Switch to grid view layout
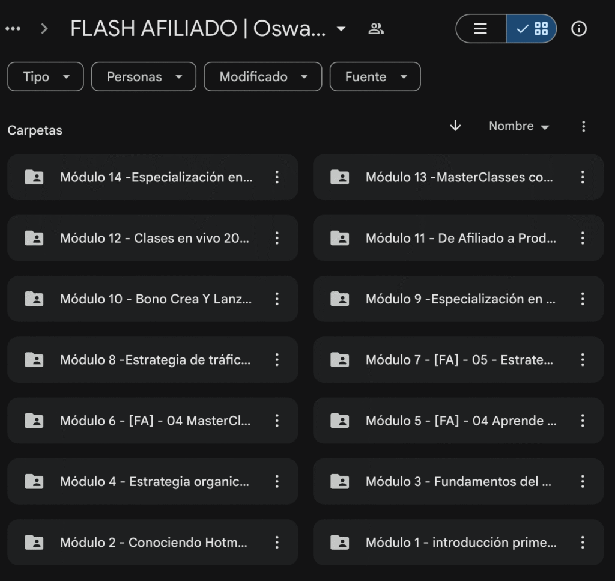The image size is (615, 581). click(x=532, y=29)
